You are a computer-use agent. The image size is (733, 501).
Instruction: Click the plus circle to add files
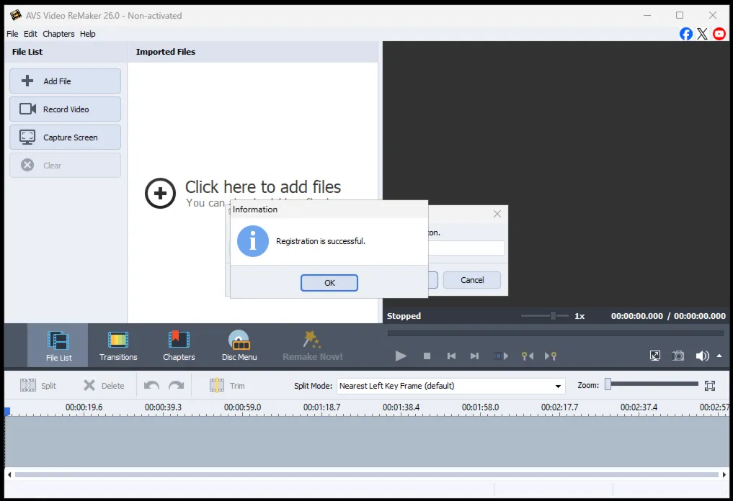tap(160, 194)
